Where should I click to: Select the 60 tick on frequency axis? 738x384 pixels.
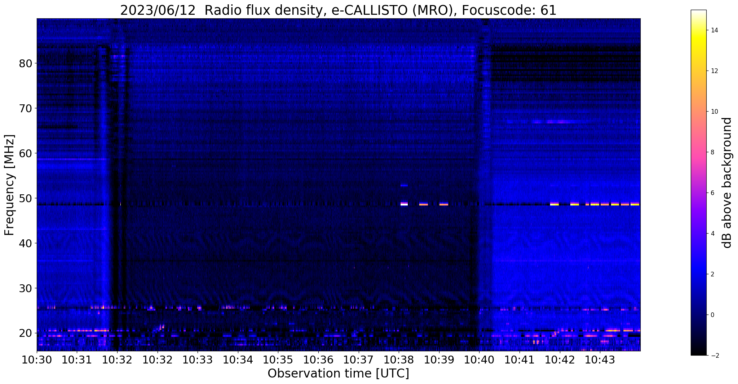click(x=26, y=153)
